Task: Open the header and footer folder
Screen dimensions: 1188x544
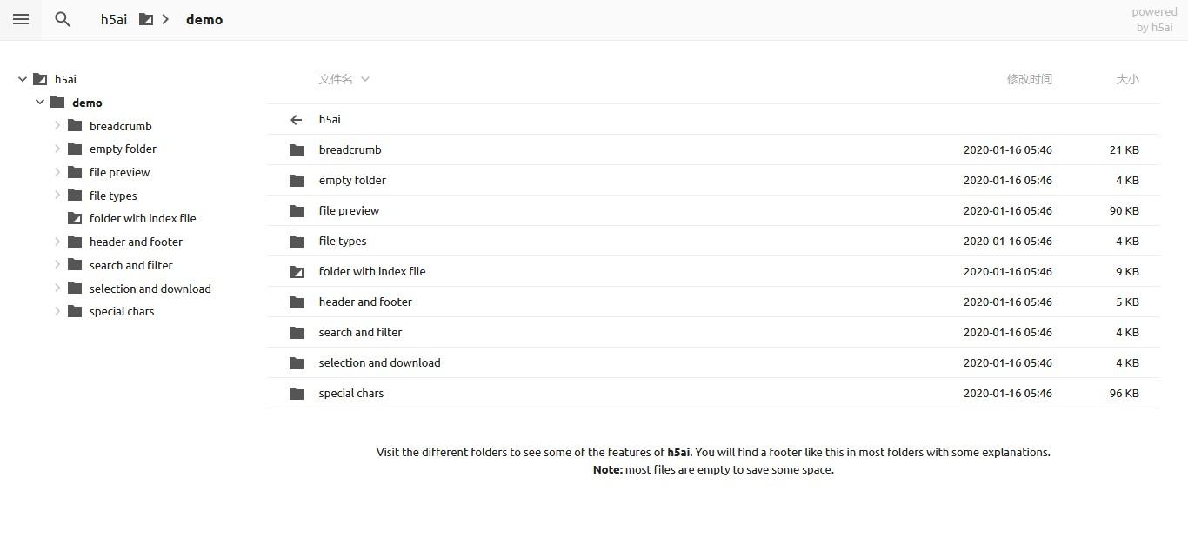Action: tap(365, 302)
